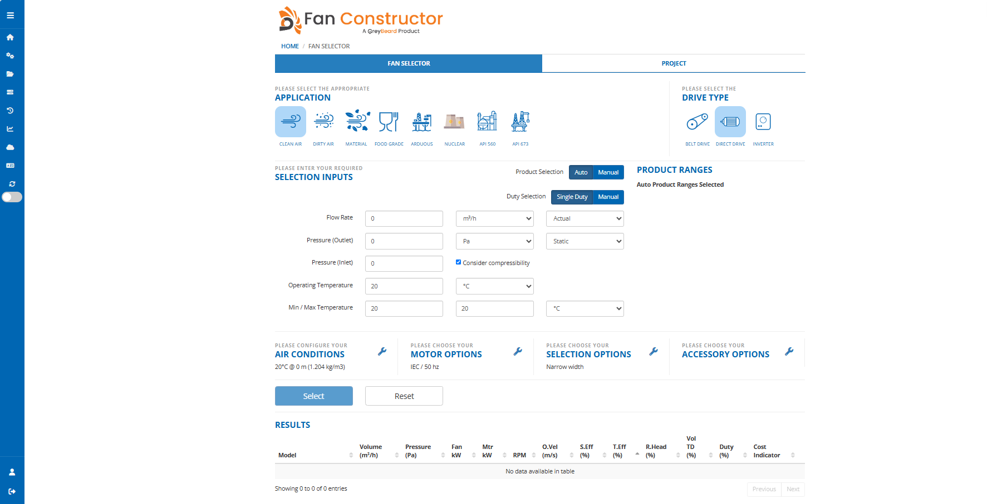Open the user profile icon in sidebar
This screenshot has height=504, width=987.
point(12,472)
